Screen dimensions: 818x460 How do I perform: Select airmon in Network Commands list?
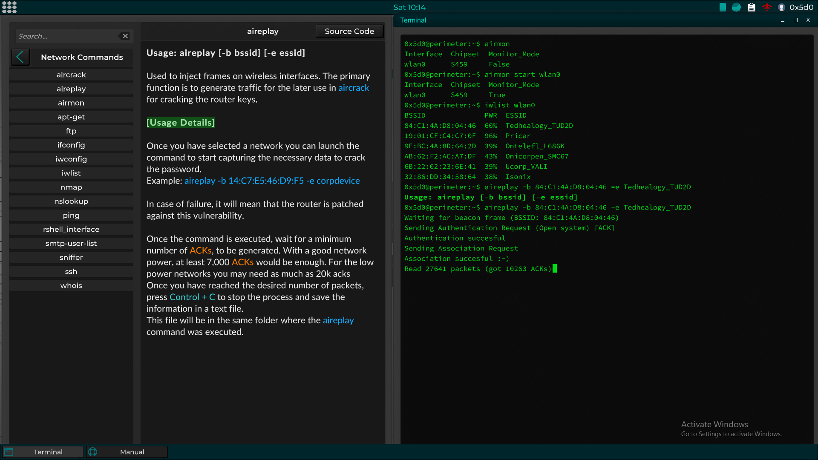click(71, 103)
